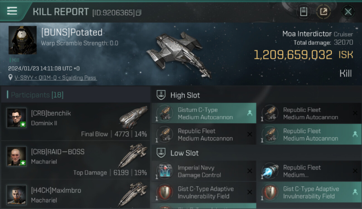The width and height of the screenshot is (362, 209).
Task: Select the RAID-BOSS participant portrait
Action: (x=17, y=156)
